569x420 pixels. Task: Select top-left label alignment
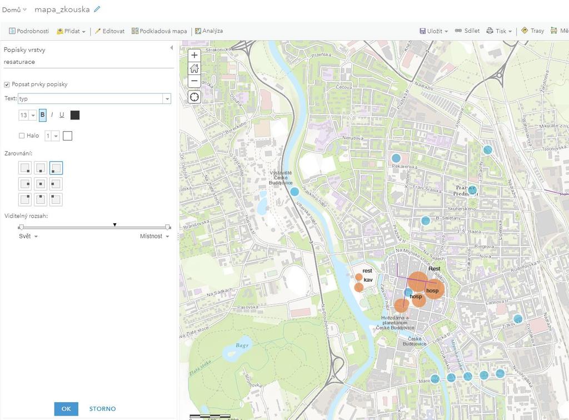(25, 168)
